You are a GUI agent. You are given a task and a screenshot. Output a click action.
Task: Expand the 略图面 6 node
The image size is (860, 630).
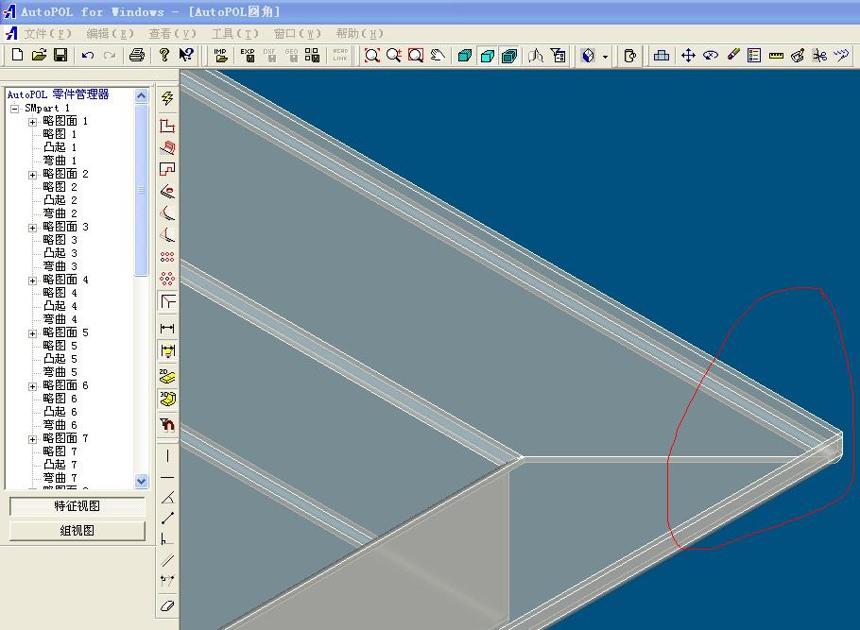click(x=32, y=386)
